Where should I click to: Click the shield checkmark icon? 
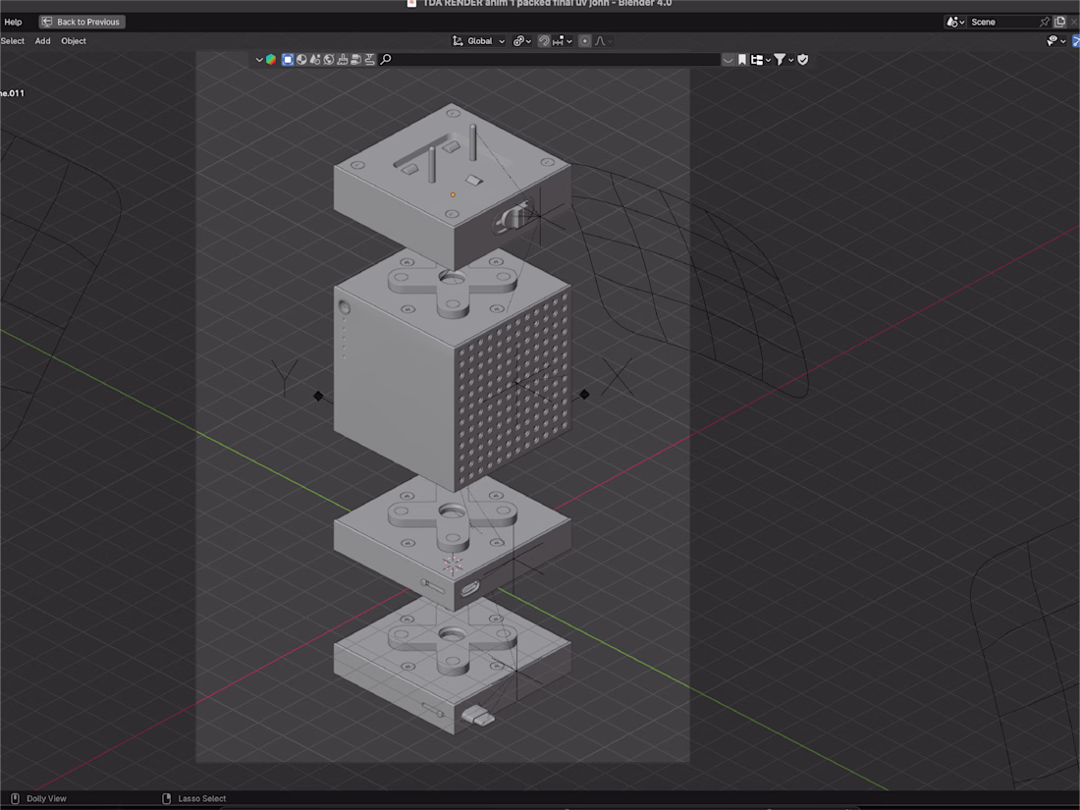(802, 60)
